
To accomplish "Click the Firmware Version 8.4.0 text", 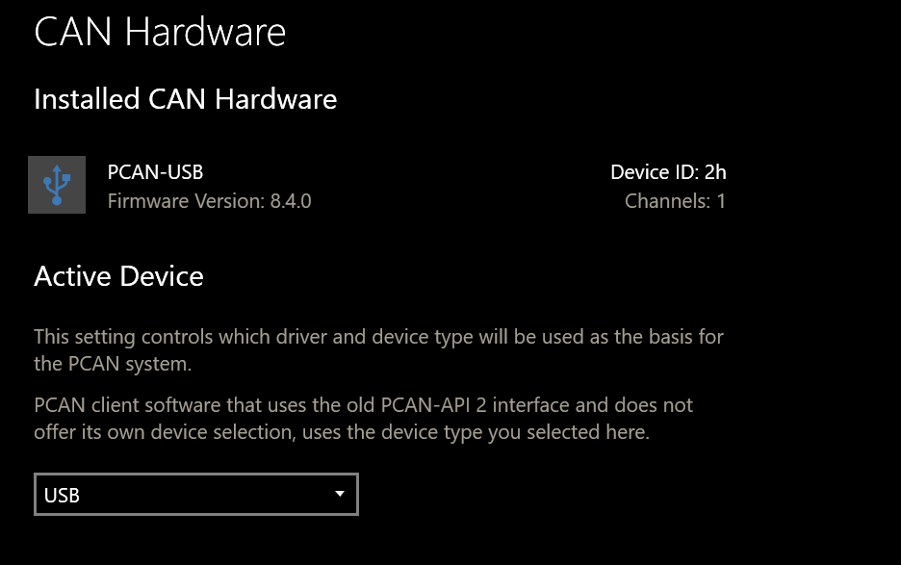I will [x=209, y=201].
